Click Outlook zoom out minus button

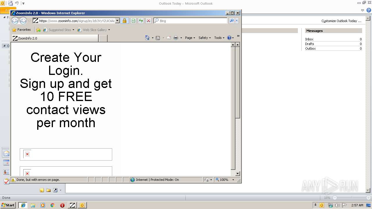tap(335, 198)
